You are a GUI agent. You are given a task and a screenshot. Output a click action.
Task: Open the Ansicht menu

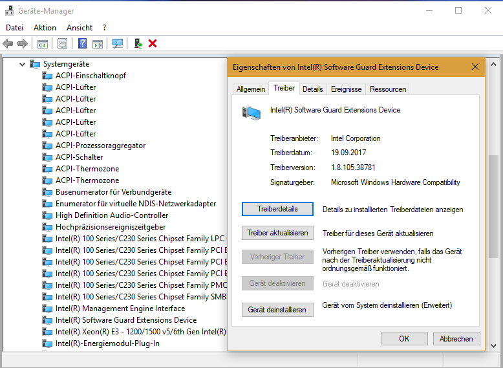(x=80, y=28)
